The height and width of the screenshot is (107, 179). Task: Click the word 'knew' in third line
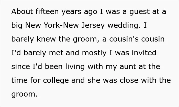(x=46, y=39)
